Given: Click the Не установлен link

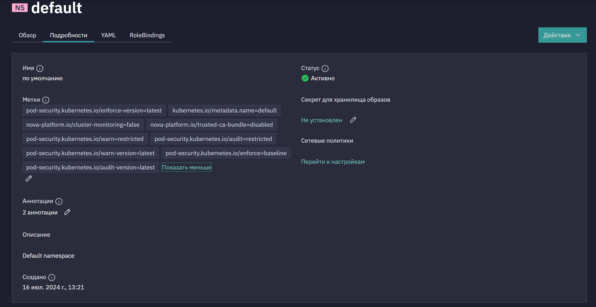Looking at the screenshot, I should click(322, 120).
